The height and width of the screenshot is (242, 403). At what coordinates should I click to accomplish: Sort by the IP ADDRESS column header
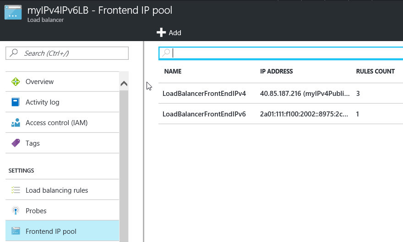(276, 71)
